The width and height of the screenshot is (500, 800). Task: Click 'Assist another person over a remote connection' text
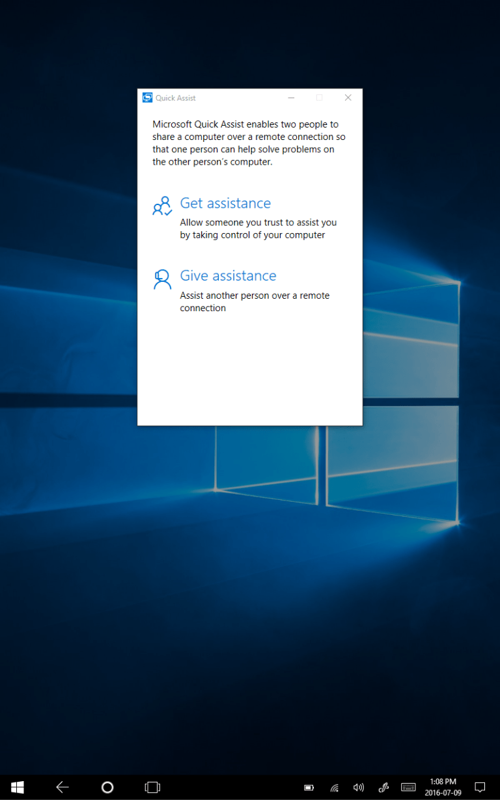pyautogui.click(x=255, y=301)
